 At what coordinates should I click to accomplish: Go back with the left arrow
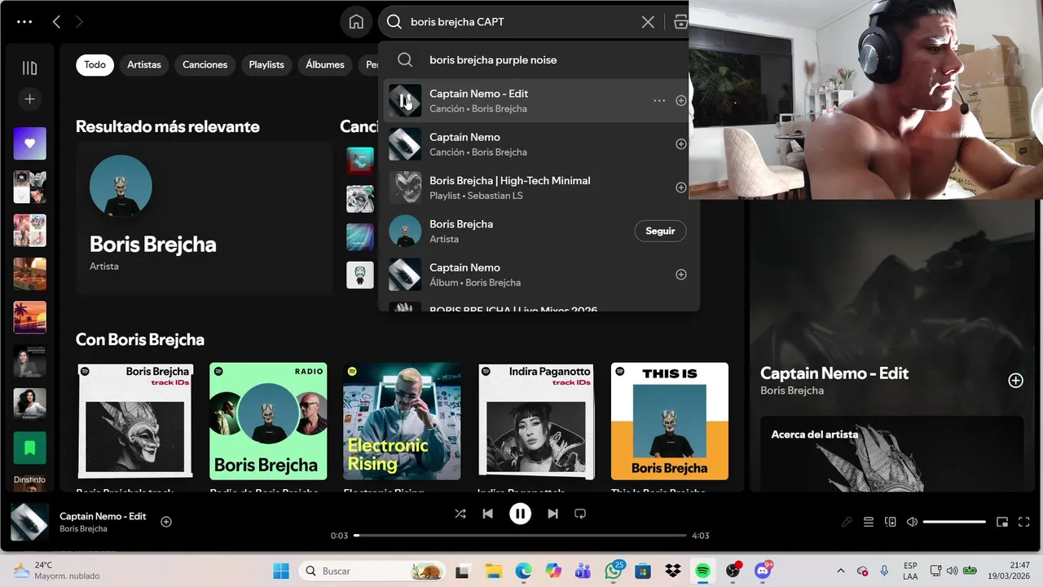pos(56,22)
